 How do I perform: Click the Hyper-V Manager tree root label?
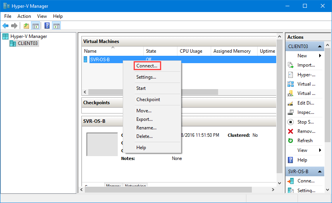click(x=29, y=36)
